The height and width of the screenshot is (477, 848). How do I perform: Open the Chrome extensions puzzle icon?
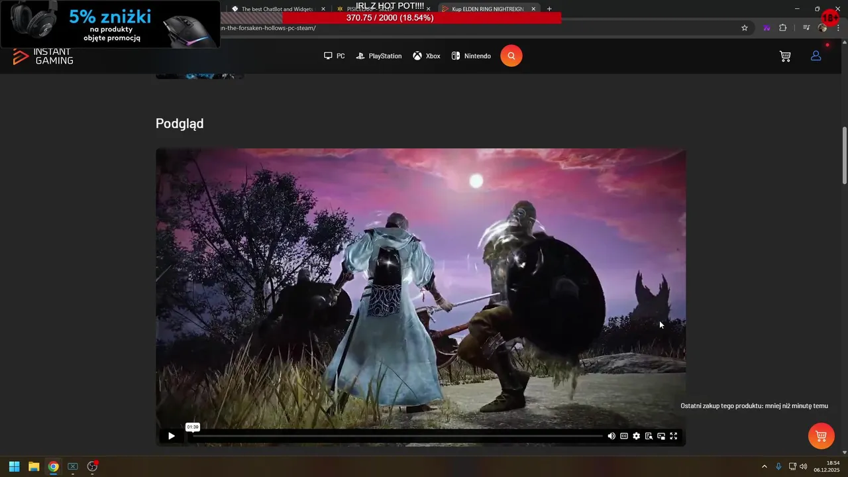tap(783, 28)
